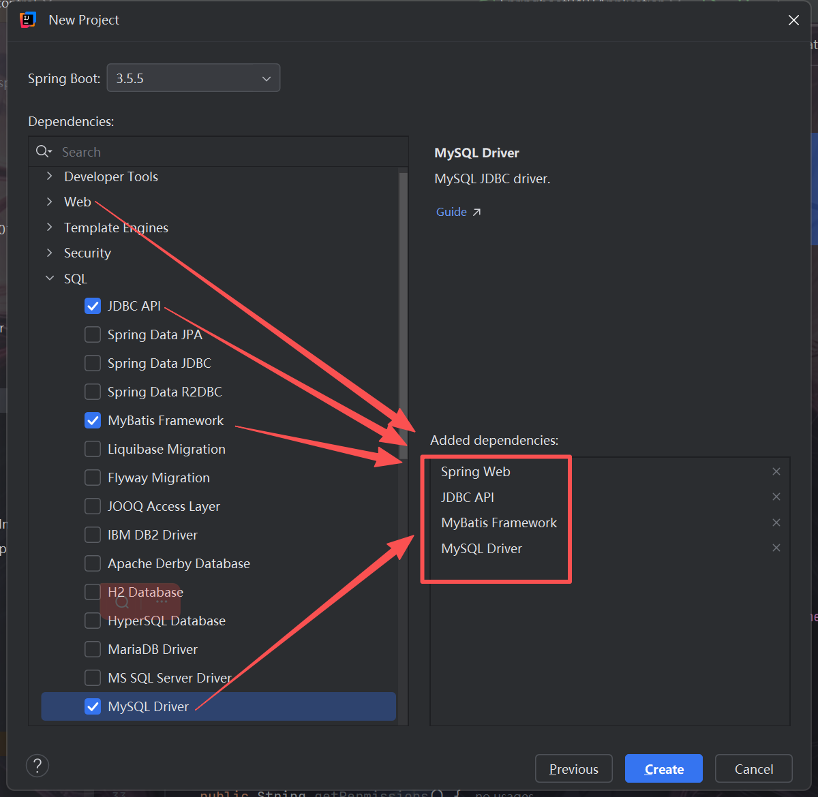Uncheck the JDBC API checkbox
This screenshot has width=818, height=797.
pyautogui.click(x=93, y=306)
